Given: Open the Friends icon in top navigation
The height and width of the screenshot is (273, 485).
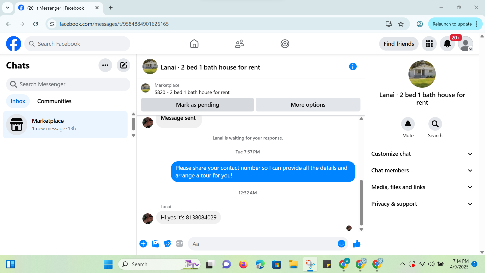Looking at the screenshot, I should (x=239, y=44).
